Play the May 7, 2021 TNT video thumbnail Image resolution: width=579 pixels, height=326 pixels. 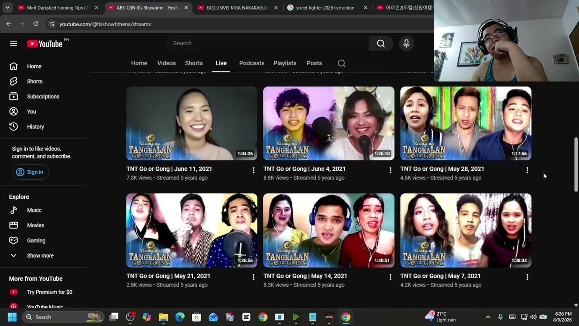[466, 230]
